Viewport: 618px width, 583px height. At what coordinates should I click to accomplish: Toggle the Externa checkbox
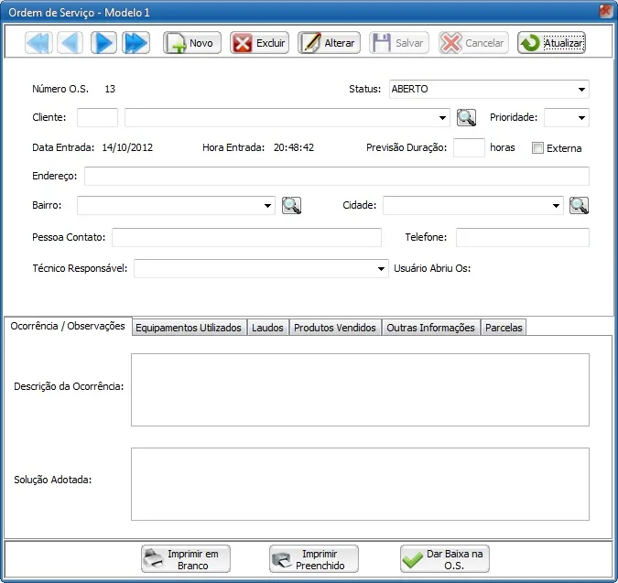[x=537, y=148]
